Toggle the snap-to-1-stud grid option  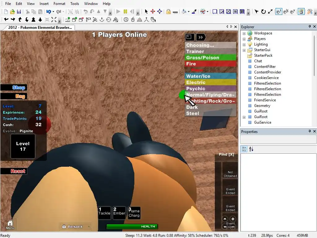[279, 11]
